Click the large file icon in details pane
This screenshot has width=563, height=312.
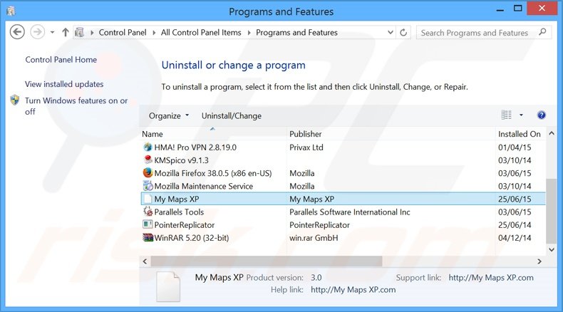168,286
